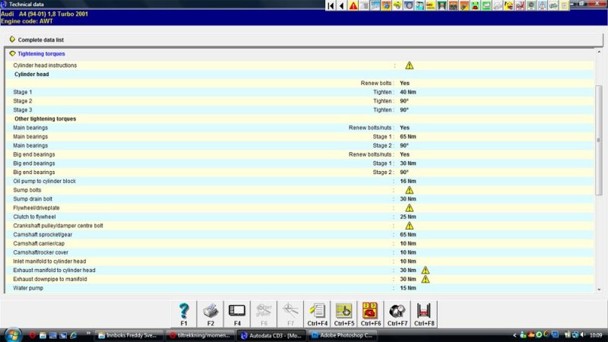Open Cylinder head instructions warning icon
608x342 pixels.
(x=409, y=65)
